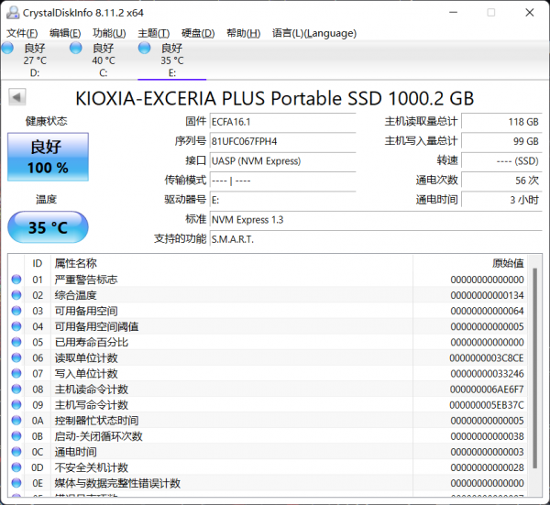
Task: Open the 功能(U) menu
Action: tap(109, 33)
